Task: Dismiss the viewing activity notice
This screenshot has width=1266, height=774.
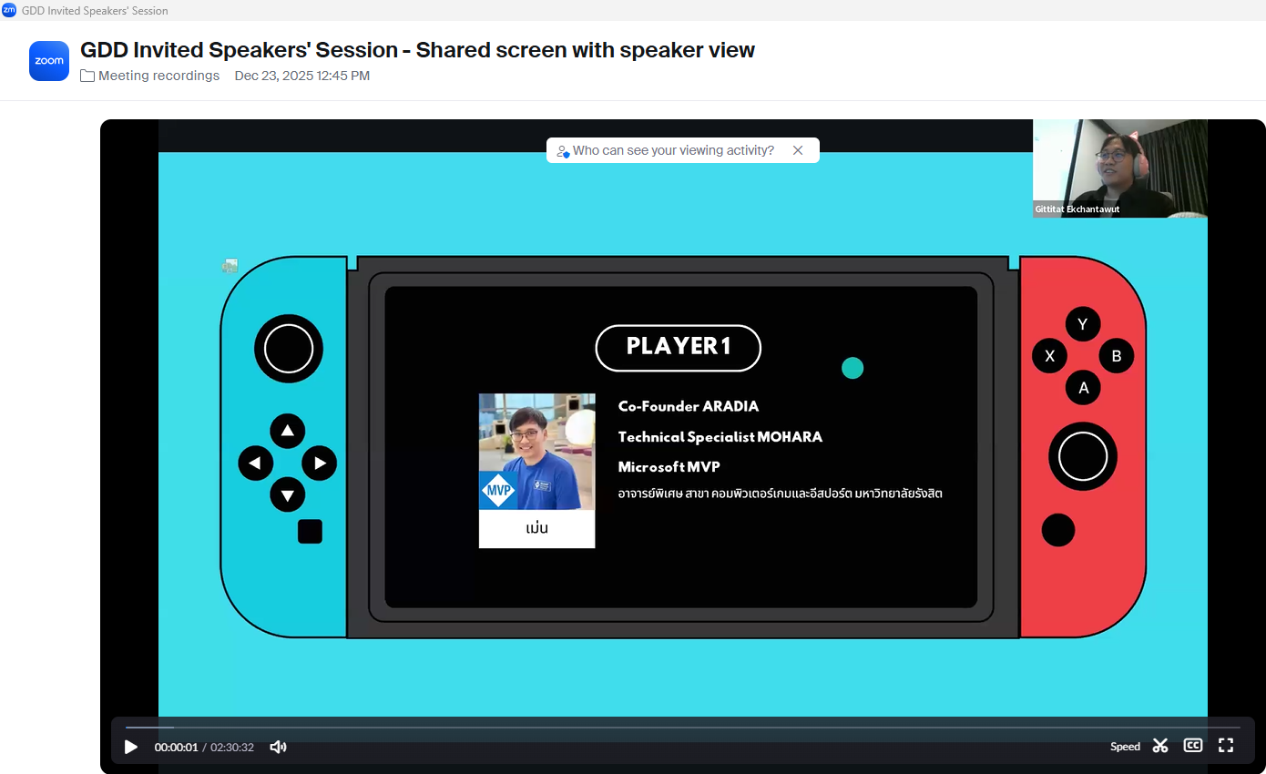Action: tap(798, 150)
